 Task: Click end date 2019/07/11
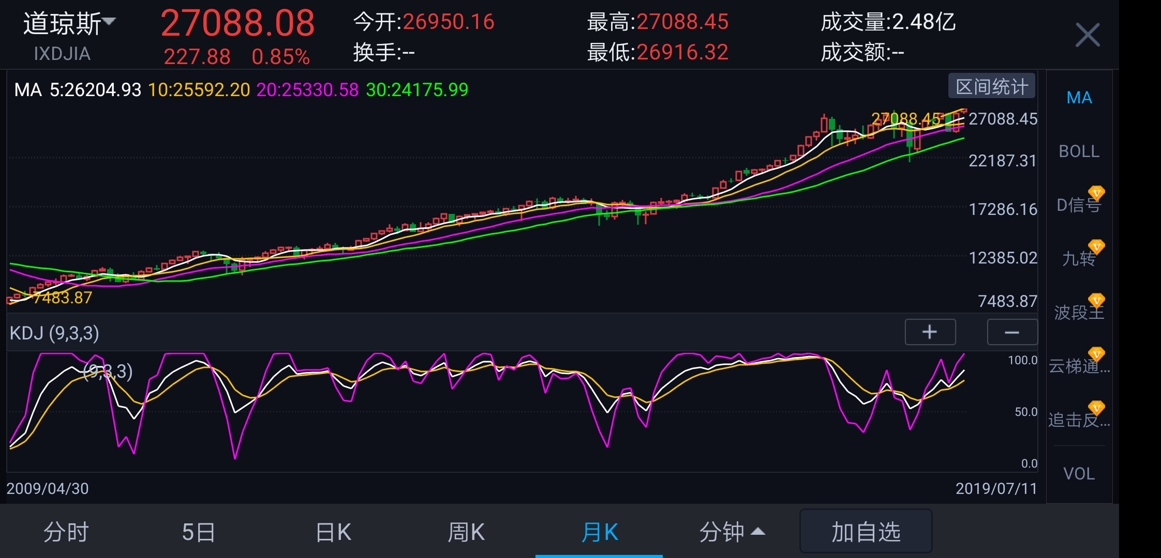996,488
